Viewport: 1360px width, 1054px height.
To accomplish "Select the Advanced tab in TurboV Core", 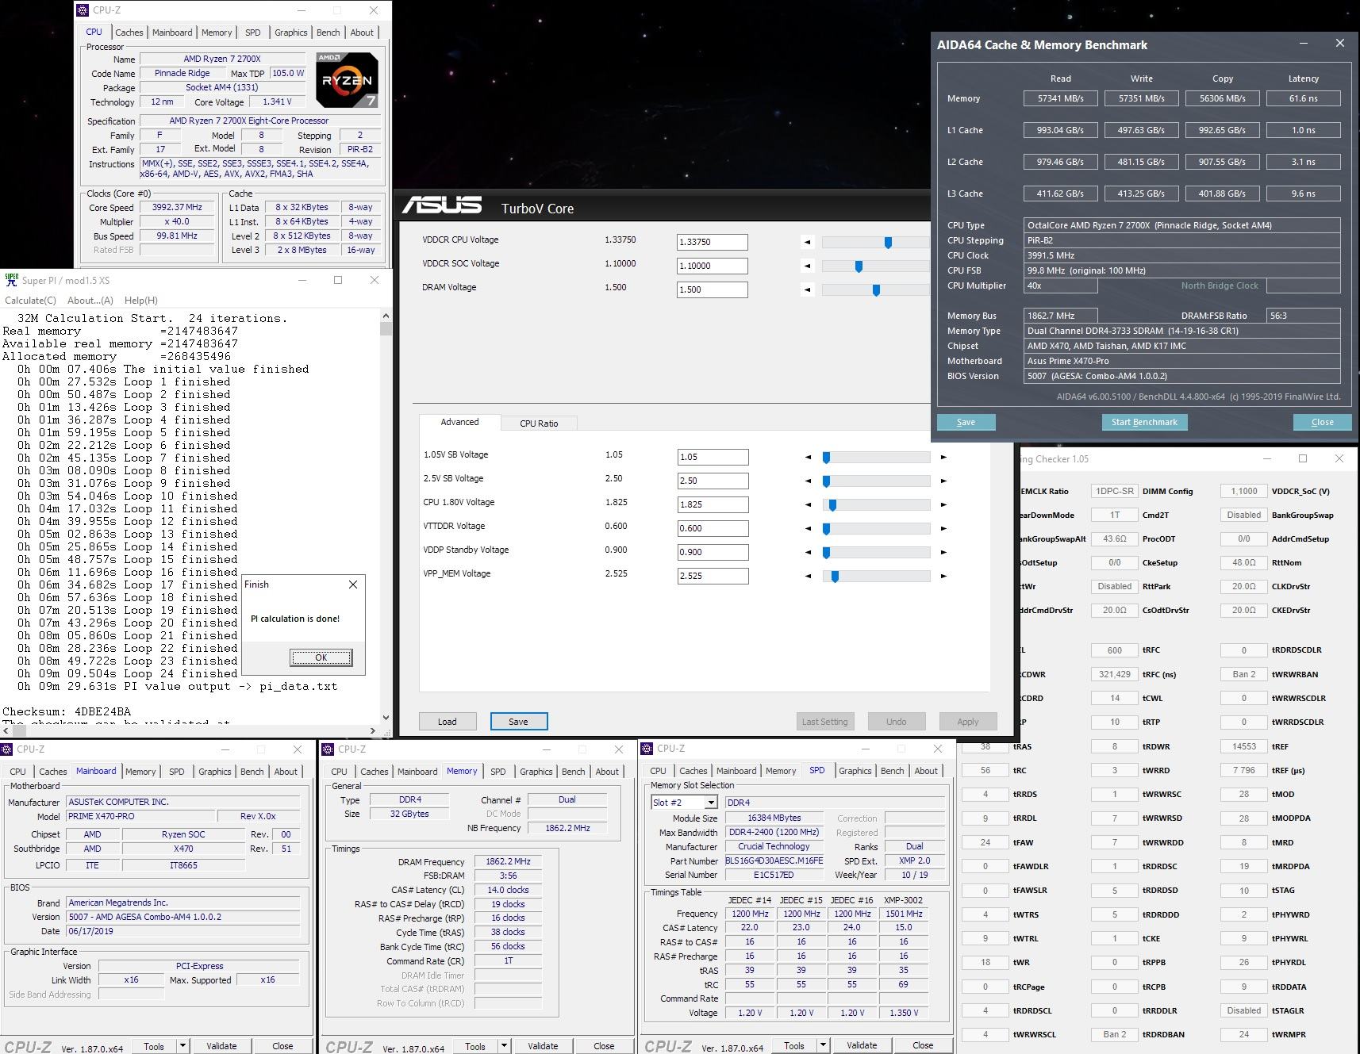I will 460,422.
